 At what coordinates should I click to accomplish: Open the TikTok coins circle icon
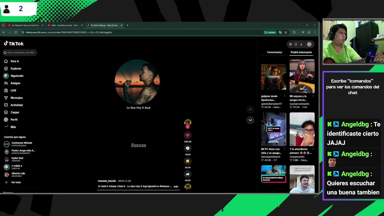pos(290,44)
